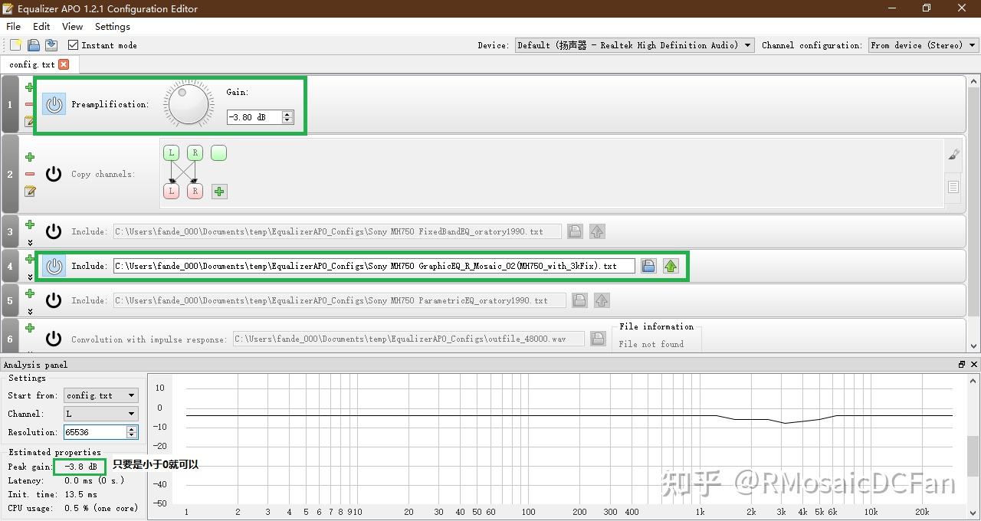Disable the Preamplification filter power toggle
The height and width of the screenshot is (521, 981).
coord(54,104)
